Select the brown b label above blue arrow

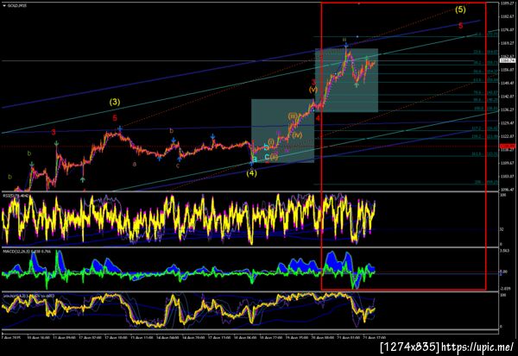coord(172,131)
